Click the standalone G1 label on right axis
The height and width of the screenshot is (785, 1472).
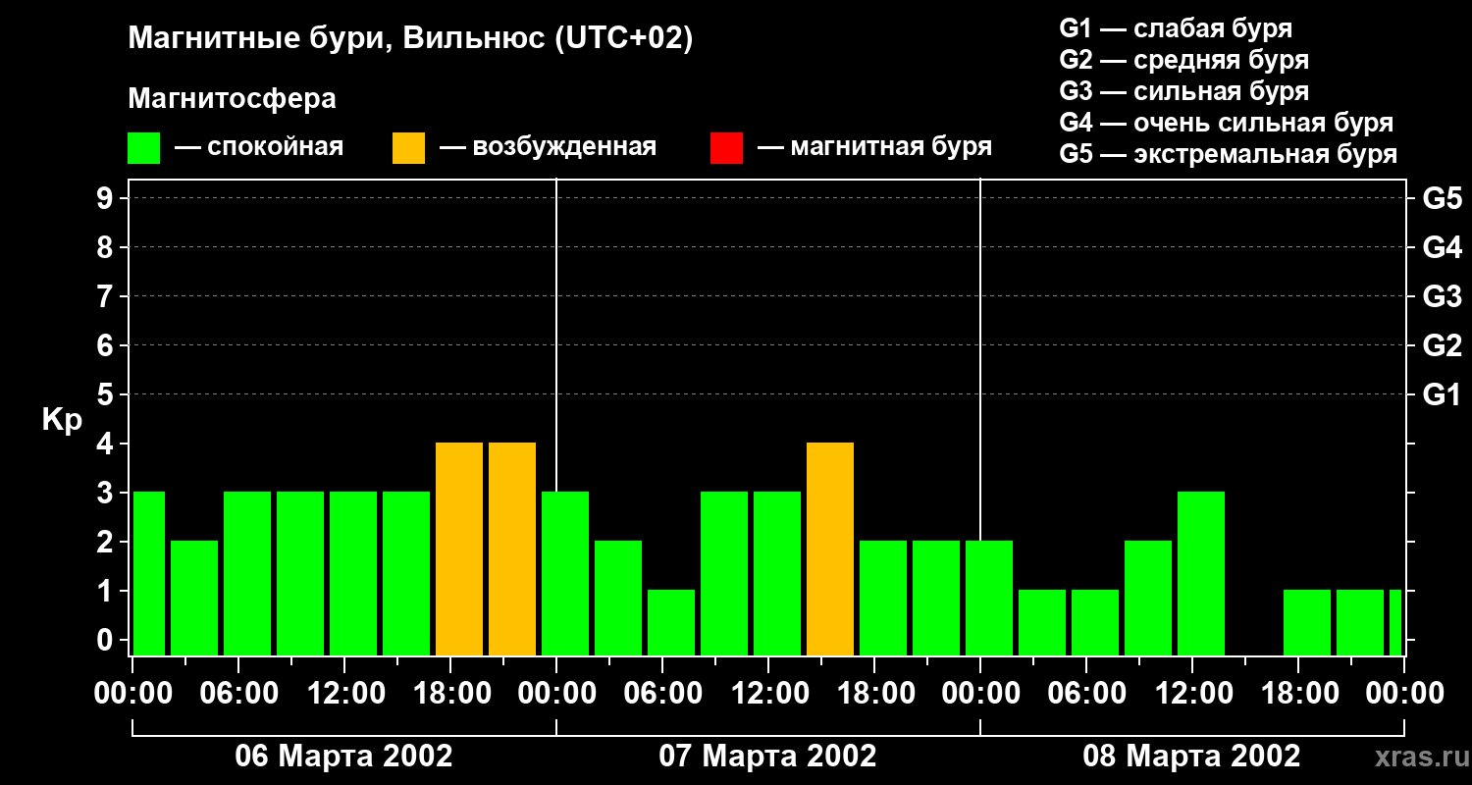1442,394
